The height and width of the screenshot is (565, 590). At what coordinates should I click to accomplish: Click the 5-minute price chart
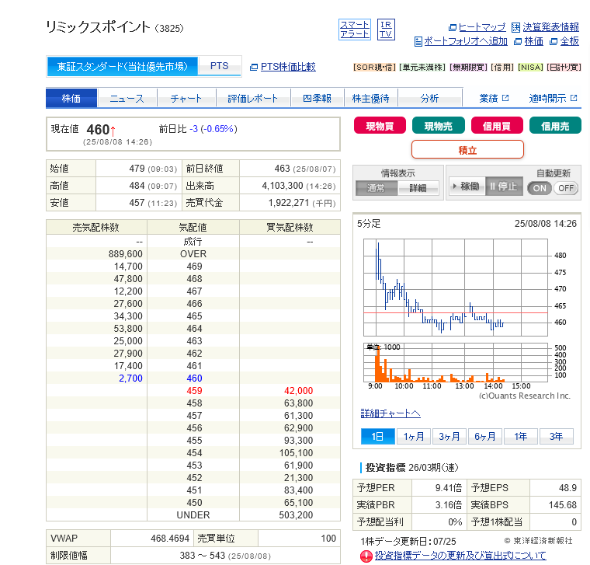coord(455,288)
